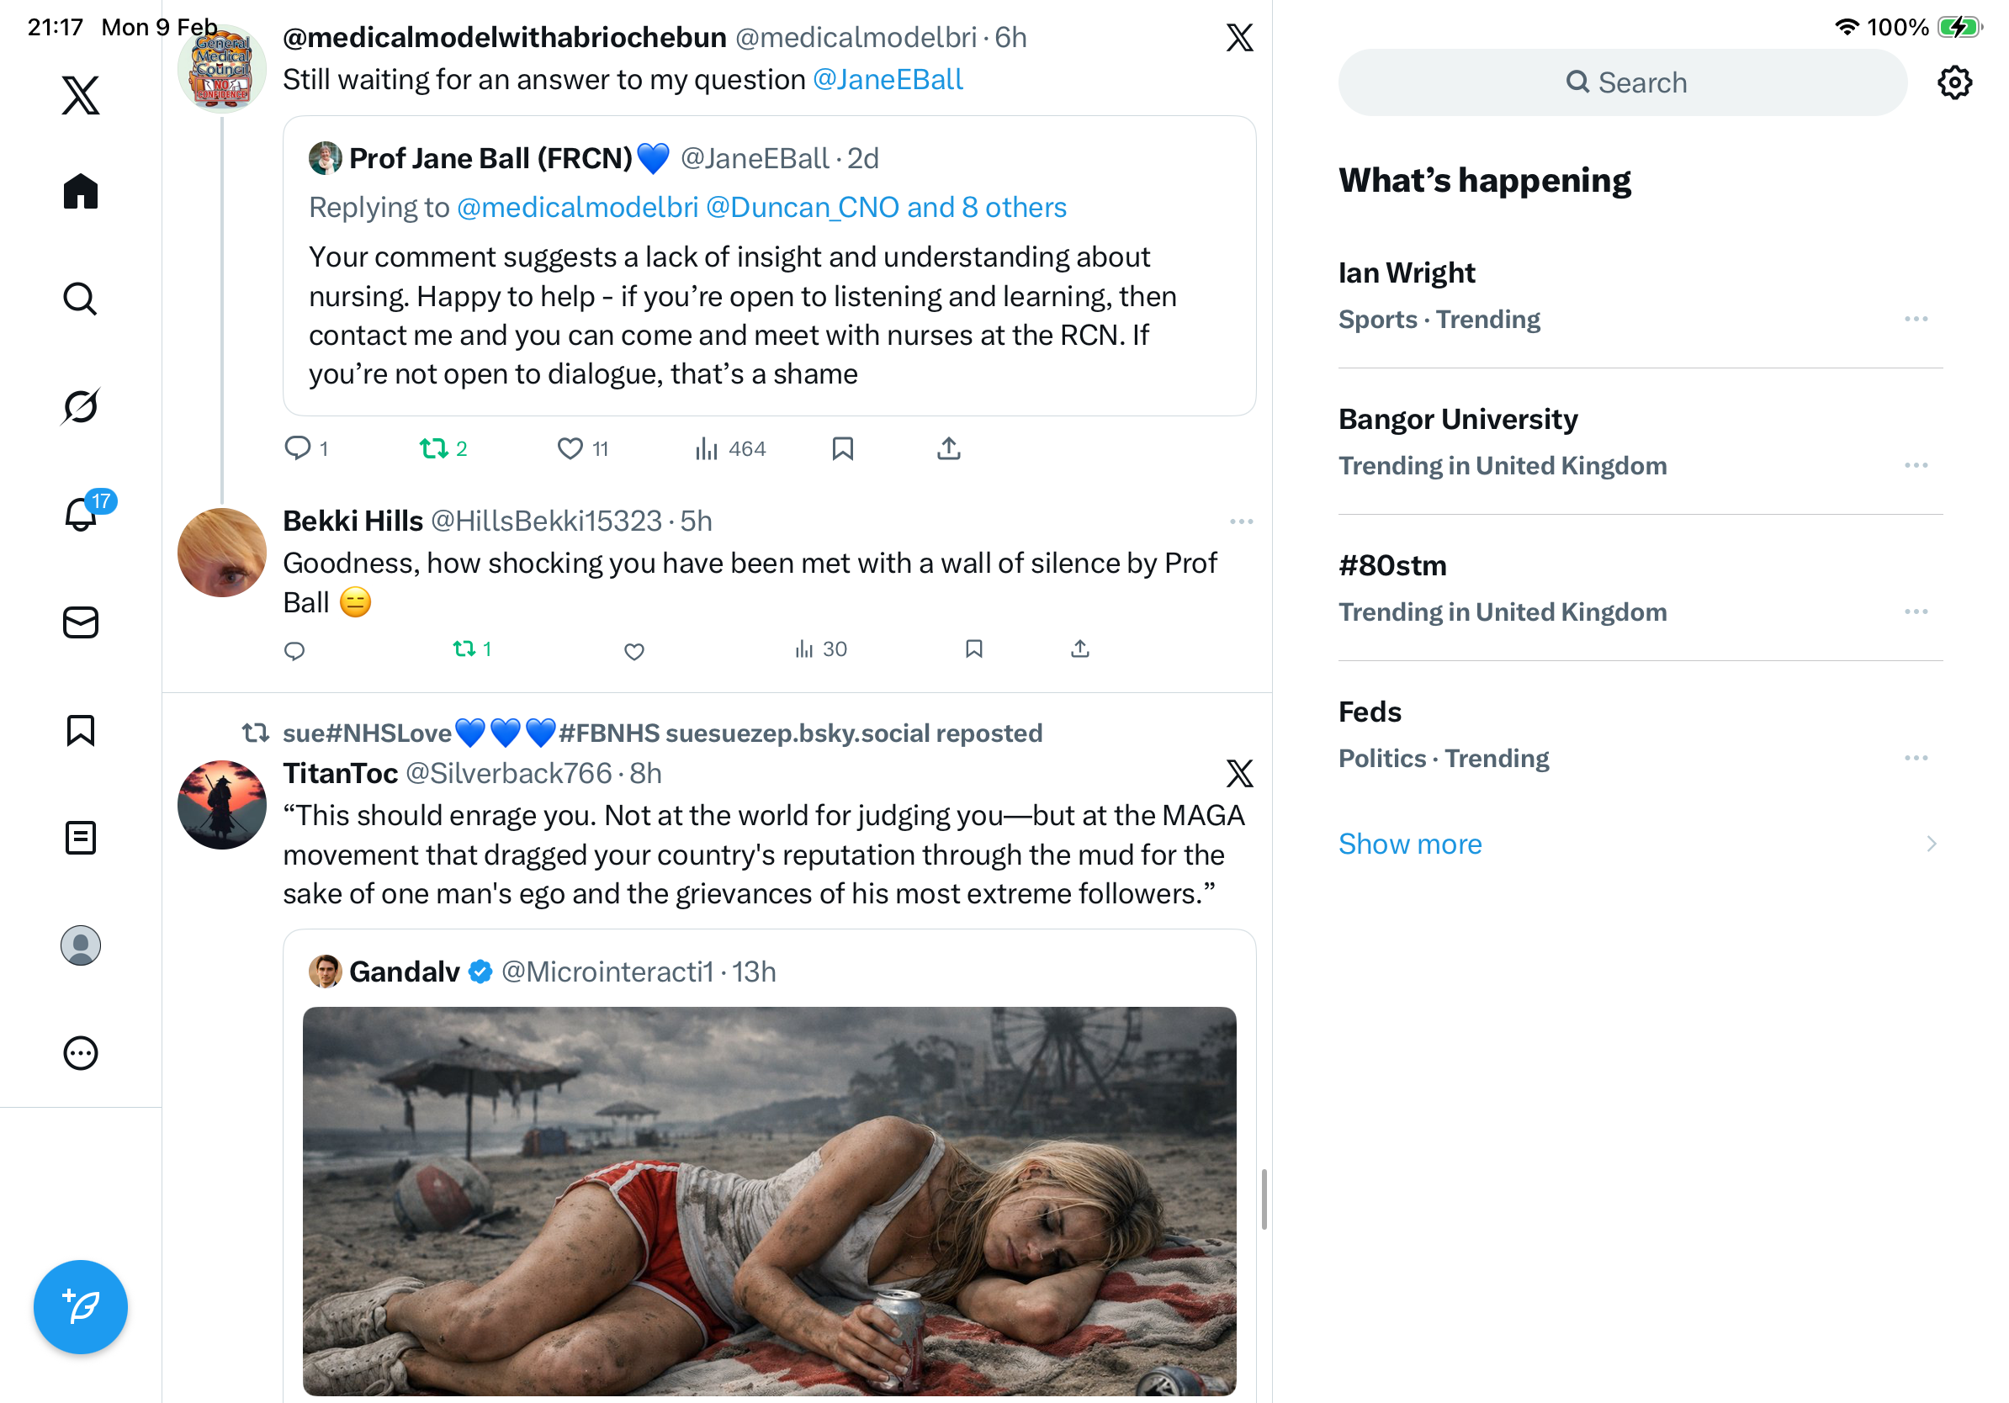Like Bekki Hills' reply
This screenshot has width=2009, height=1403.
(x=633, y=651)
